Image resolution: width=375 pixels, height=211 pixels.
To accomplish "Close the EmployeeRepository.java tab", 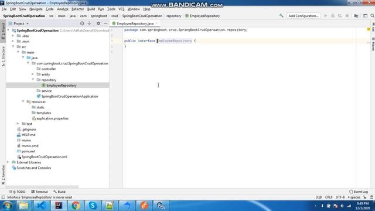I will pos(156,23).
